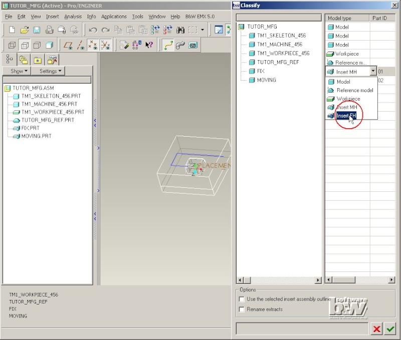Click the New file icon
This screenshot has height=340, width=401.
click(x=12, y=30)
